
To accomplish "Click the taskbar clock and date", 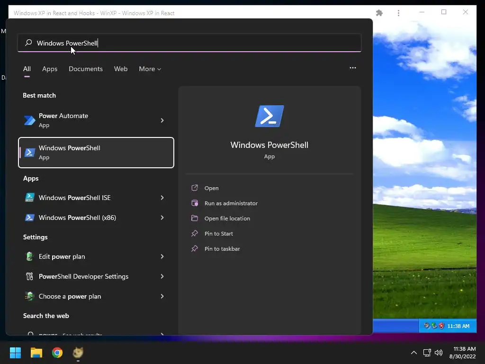I will 463,353.
